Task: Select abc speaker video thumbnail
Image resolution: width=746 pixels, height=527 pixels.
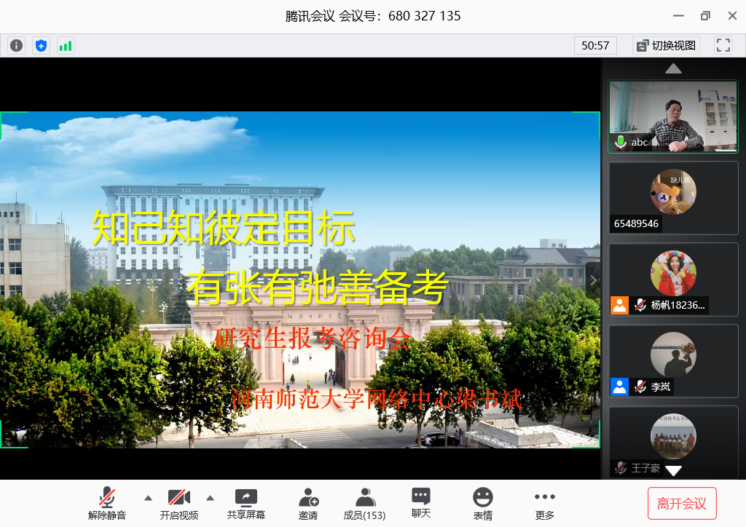Action: click(673, 116)
